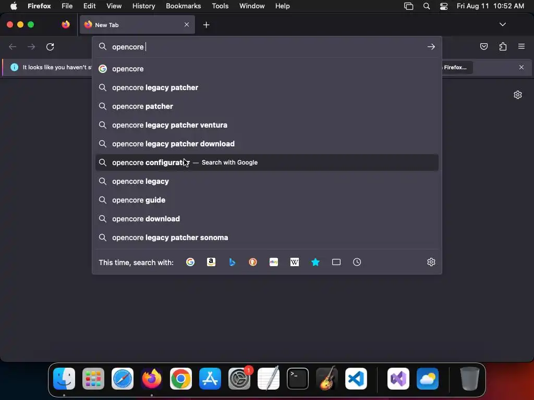Choose 'opencore patcher' suggestion
This screenshot has width=534, height=400.
click(267, 106)
